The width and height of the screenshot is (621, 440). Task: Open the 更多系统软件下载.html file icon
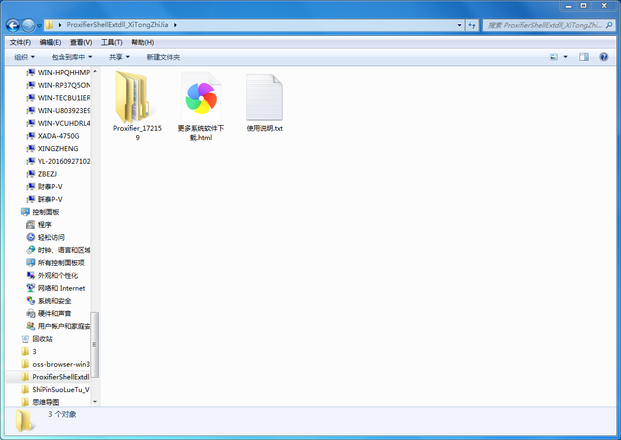tap(201, 97)
